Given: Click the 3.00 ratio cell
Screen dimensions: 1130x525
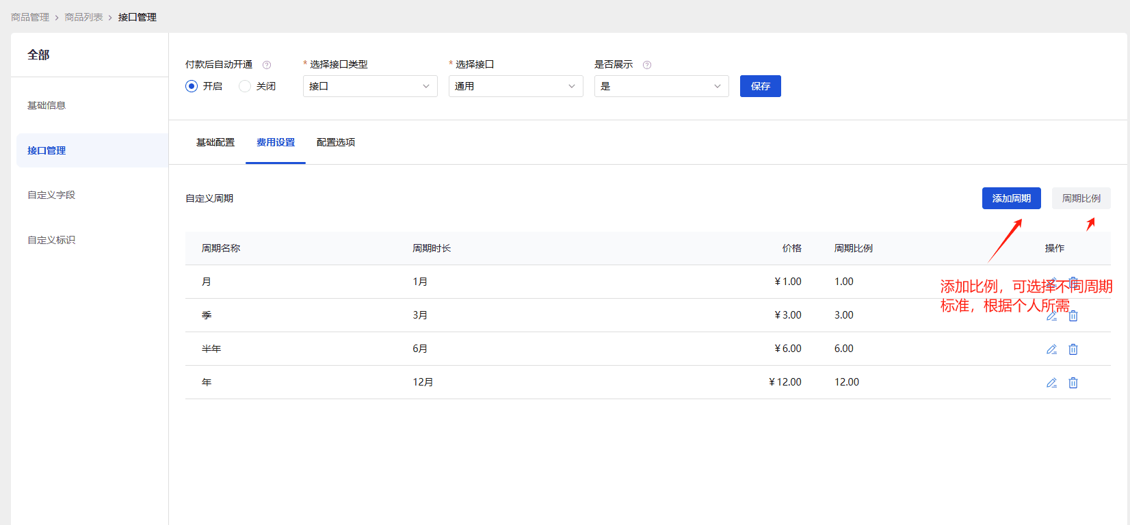Looking at the screenshot, I should coord(844,315).
